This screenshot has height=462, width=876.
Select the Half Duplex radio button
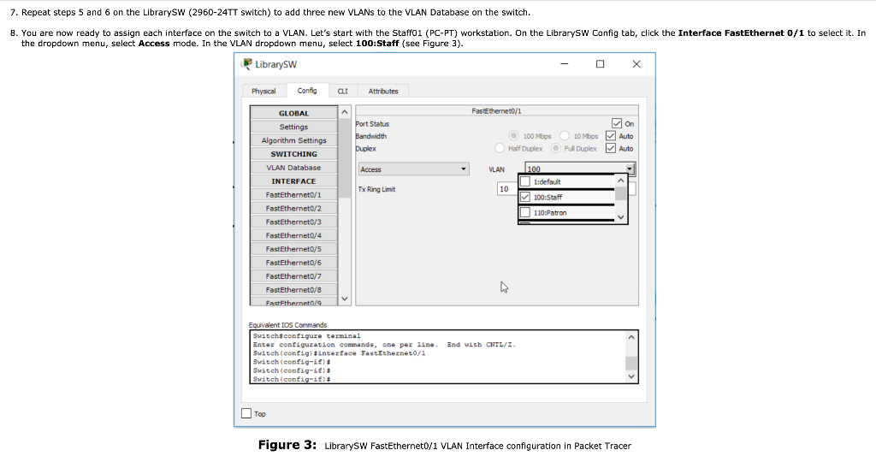tap(500, 149)
